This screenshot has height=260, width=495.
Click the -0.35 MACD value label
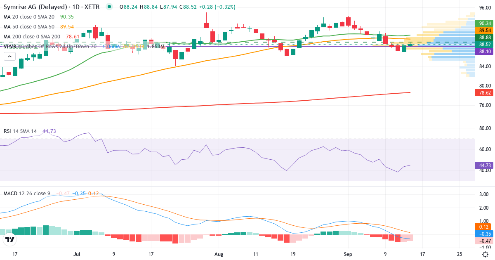point(484,234)
